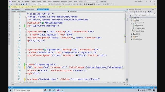This screenshot has height=92, width=165.
Task: Click the Black color swatch on line 7
Action: [x=45, y=32]
